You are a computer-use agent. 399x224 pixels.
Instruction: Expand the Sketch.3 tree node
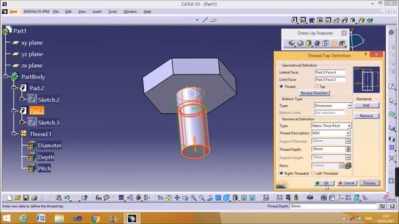pyautogui.click(x=22, y=122)
